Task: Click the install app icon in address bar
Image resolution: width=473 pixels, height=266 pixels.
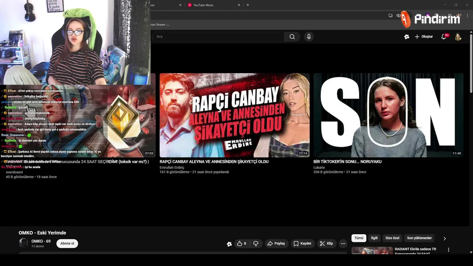Action: click(391, 16)
